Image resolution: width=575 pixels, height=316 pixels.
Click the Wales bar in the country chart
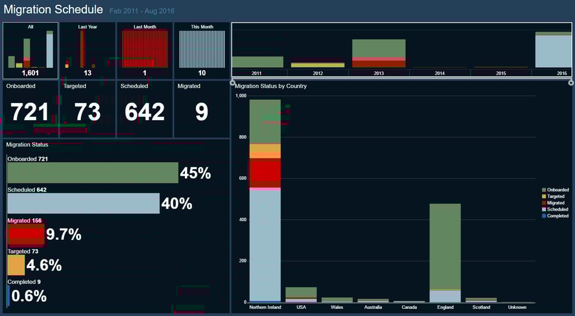[337, 300]
